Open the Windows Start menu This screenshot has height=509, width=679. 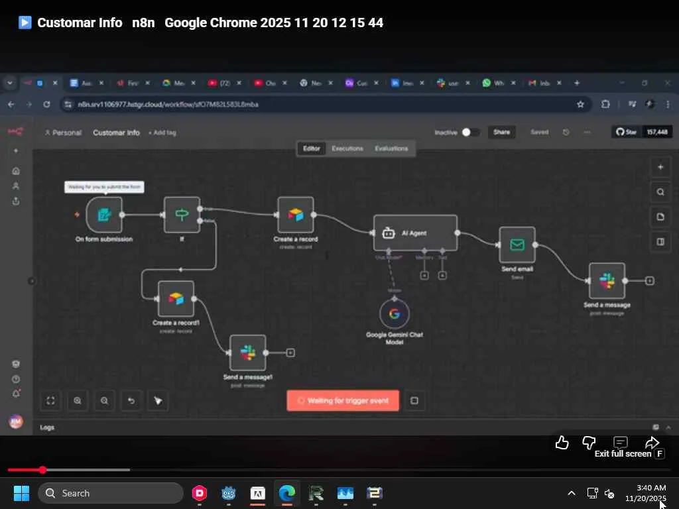pyautogui.click(x=21, y=493)
